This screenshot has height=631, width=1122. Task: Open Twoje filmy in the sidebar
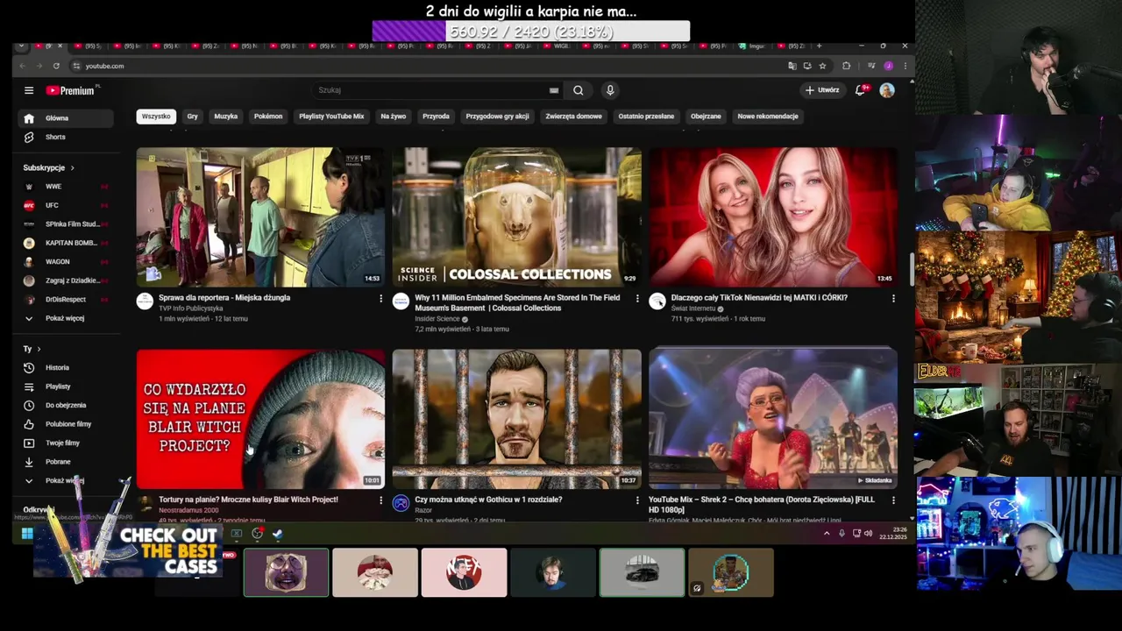point(67,443)
